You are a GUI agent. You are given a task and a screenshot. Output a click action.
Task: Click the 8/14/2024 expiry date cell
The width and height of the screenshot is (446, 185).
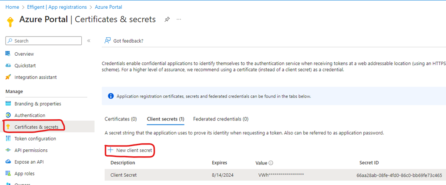point(223,175)
